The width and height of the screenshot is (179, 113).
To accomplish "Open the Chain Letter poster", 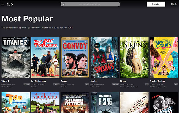I will (x=134, y=103).
